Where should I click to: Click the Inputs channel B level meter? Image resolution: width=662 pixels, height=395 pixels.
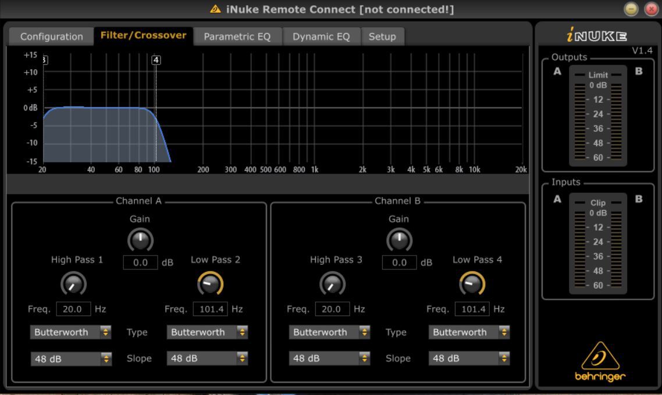(617, 249)
